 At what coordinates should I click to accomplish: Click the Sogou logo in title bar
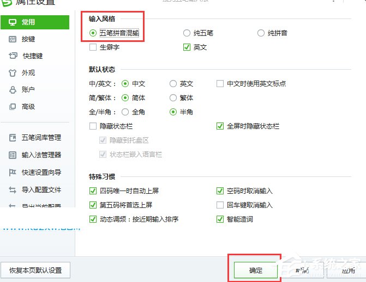coord(7,3)
